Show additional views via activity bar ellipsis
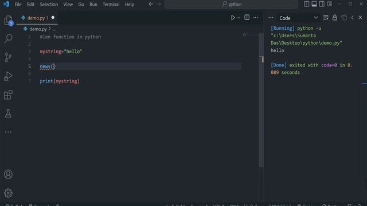 8,132
